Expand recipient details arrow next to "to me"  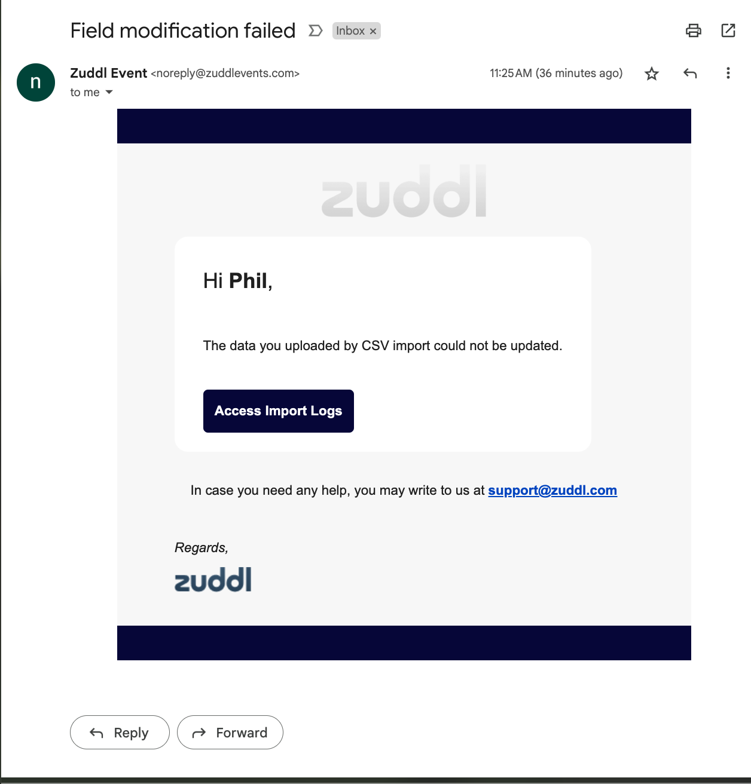109,92
